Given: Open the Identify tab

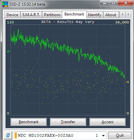Looking at the screenshot, I should 95,15.
